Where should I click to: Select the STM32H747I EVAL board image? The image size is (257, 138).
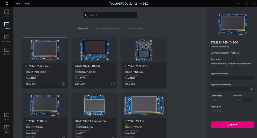pyautogui.click(x=144, y=50)
